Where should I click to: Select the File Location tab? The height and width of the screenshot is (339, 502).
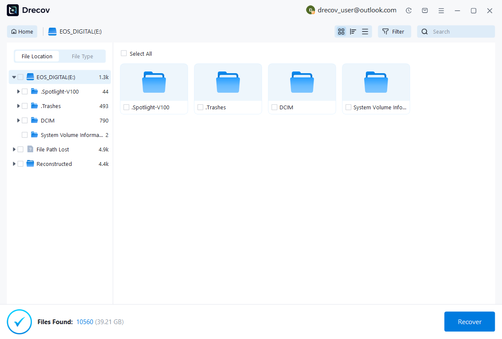pyautogui.click(x=37, y=56)
